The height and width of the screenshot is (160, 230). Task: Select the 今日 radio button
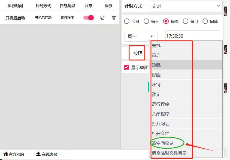point(127,21)
